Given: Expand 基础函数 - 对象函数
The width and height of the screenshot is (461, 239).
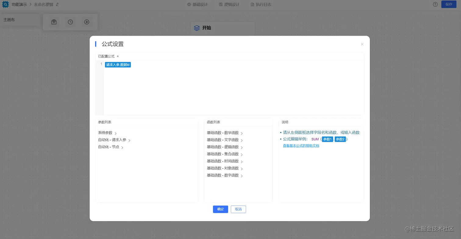Looking at the screenshot, I should [x=225, y=168].
